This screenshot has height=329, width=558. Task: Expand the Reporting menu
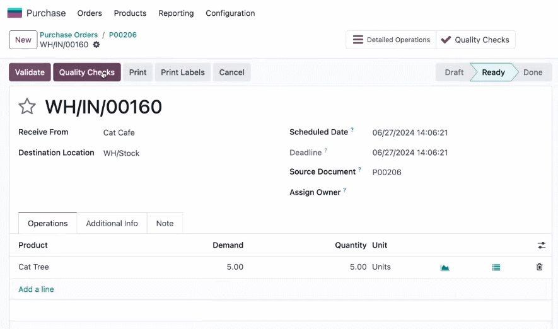coord(176,13)
